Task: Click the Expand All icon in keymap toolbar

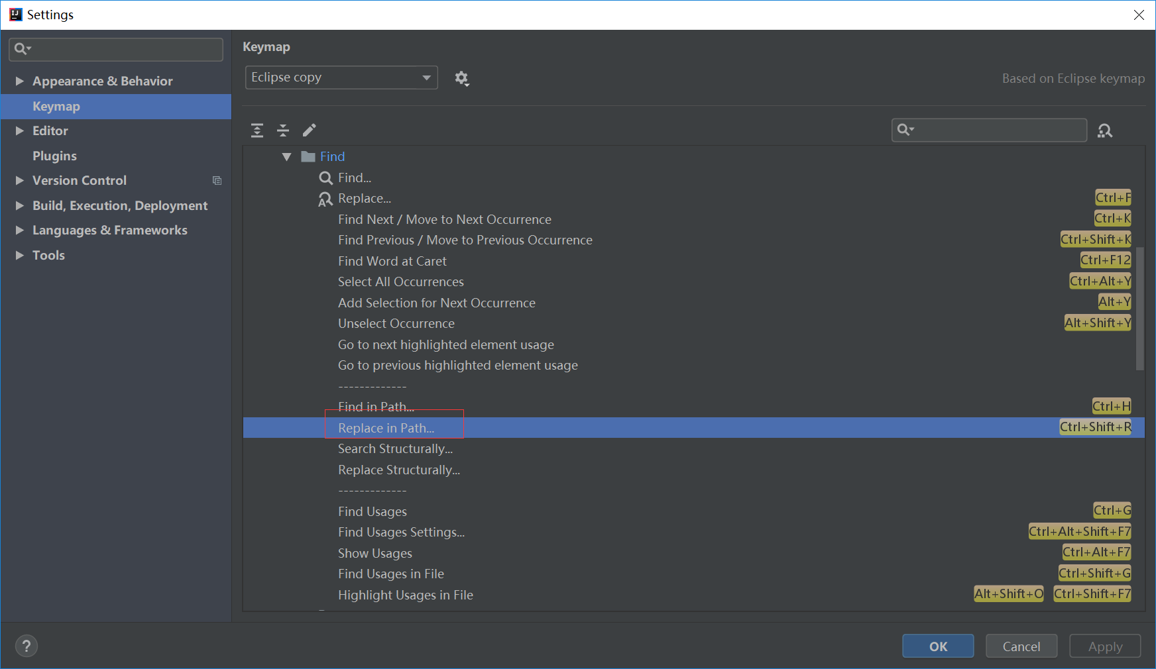Action: (x=257, y=130)
